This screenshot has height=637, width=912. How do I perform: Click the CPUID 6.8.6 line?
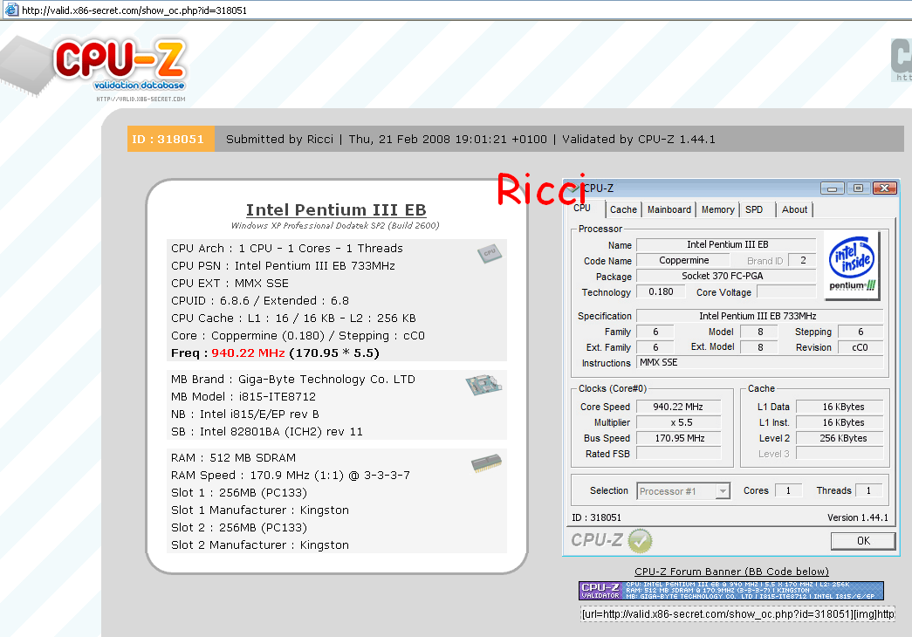pyautogui.click(x=259, y=301)
